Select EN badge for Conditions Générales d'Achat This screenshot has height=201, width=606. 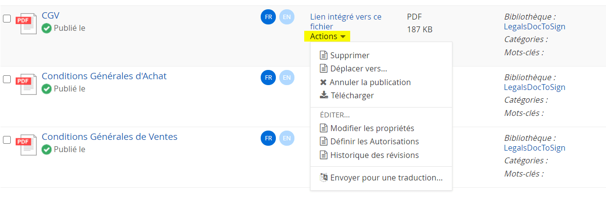[287, 77]
